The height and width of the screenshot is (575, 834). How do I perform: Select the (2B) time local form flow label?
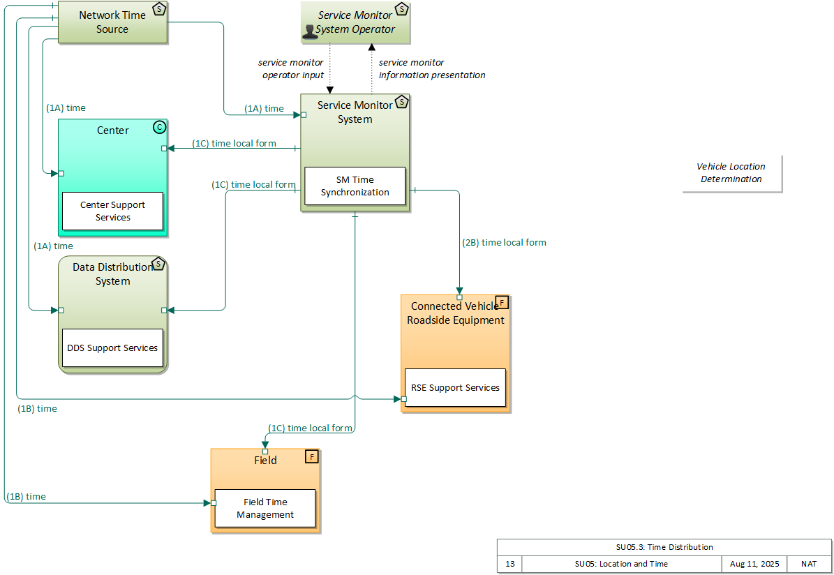[x=504, y=243]
